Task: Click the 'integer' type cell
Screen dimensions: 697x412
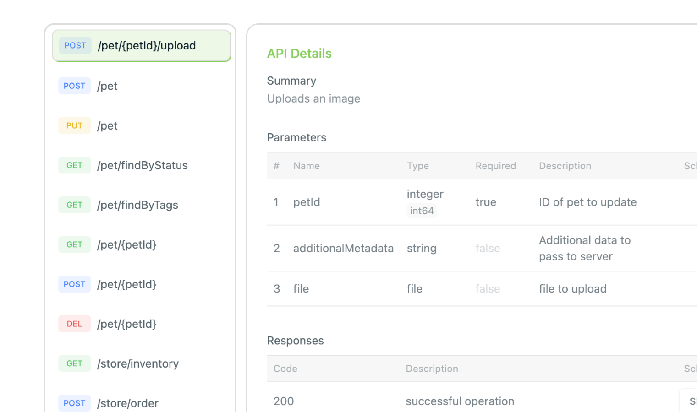Action: coord(425,194)
